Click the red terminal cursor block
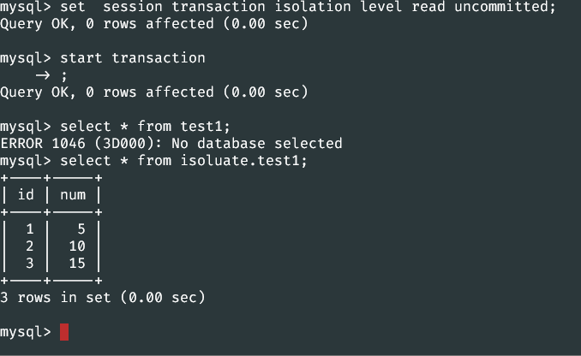Screen dimensions: 581x356 (x=64, y=332)
